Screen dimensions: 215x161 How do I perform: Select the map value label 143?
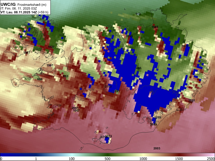pyautogui.click(x=138, y=14)
